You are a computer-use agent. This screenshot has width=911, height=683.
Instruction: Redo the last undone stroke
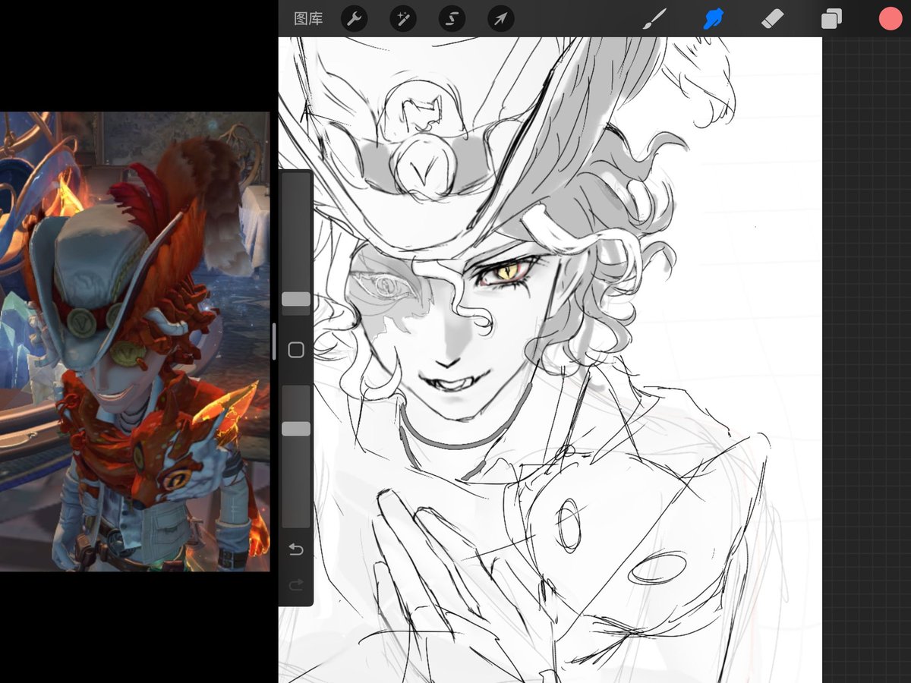[x=296, y=584]
